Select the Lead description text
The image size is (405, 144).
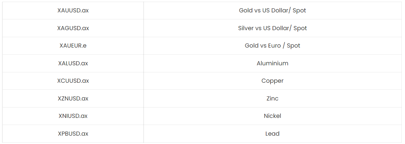click(x=272, y=134)
